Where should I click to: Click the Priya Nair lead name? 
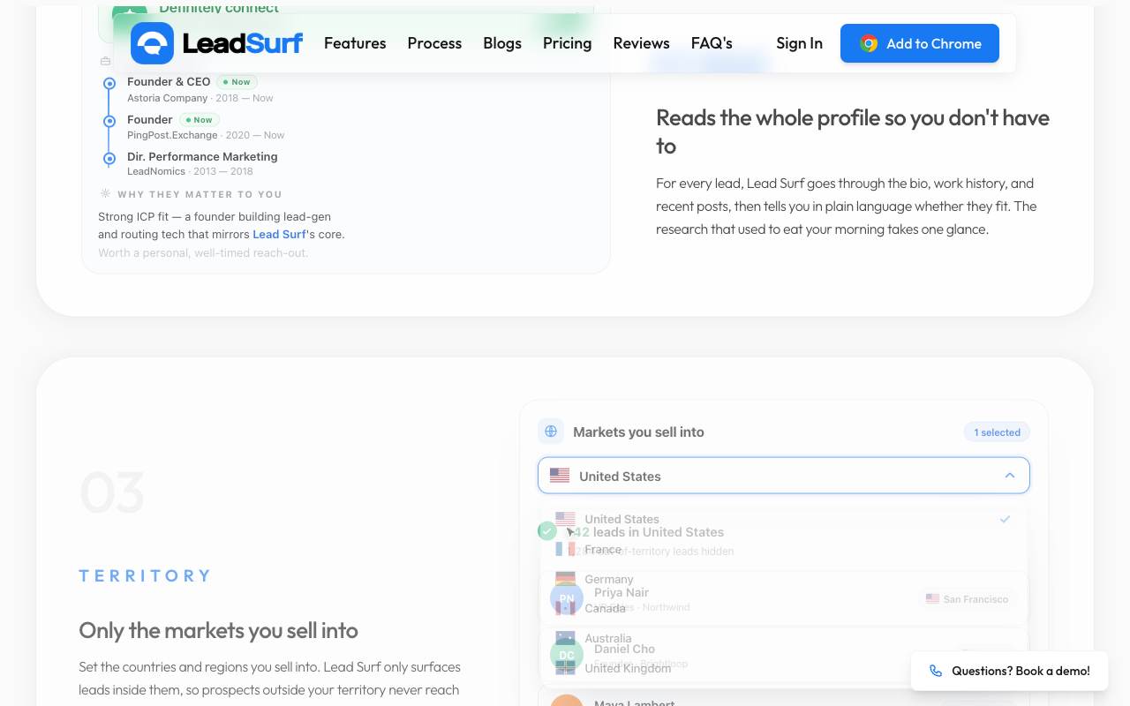[x=621, y=592]
